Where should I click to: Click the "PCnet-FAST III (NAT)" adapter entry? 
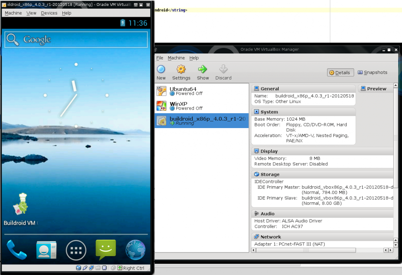(x=302, y=244)
